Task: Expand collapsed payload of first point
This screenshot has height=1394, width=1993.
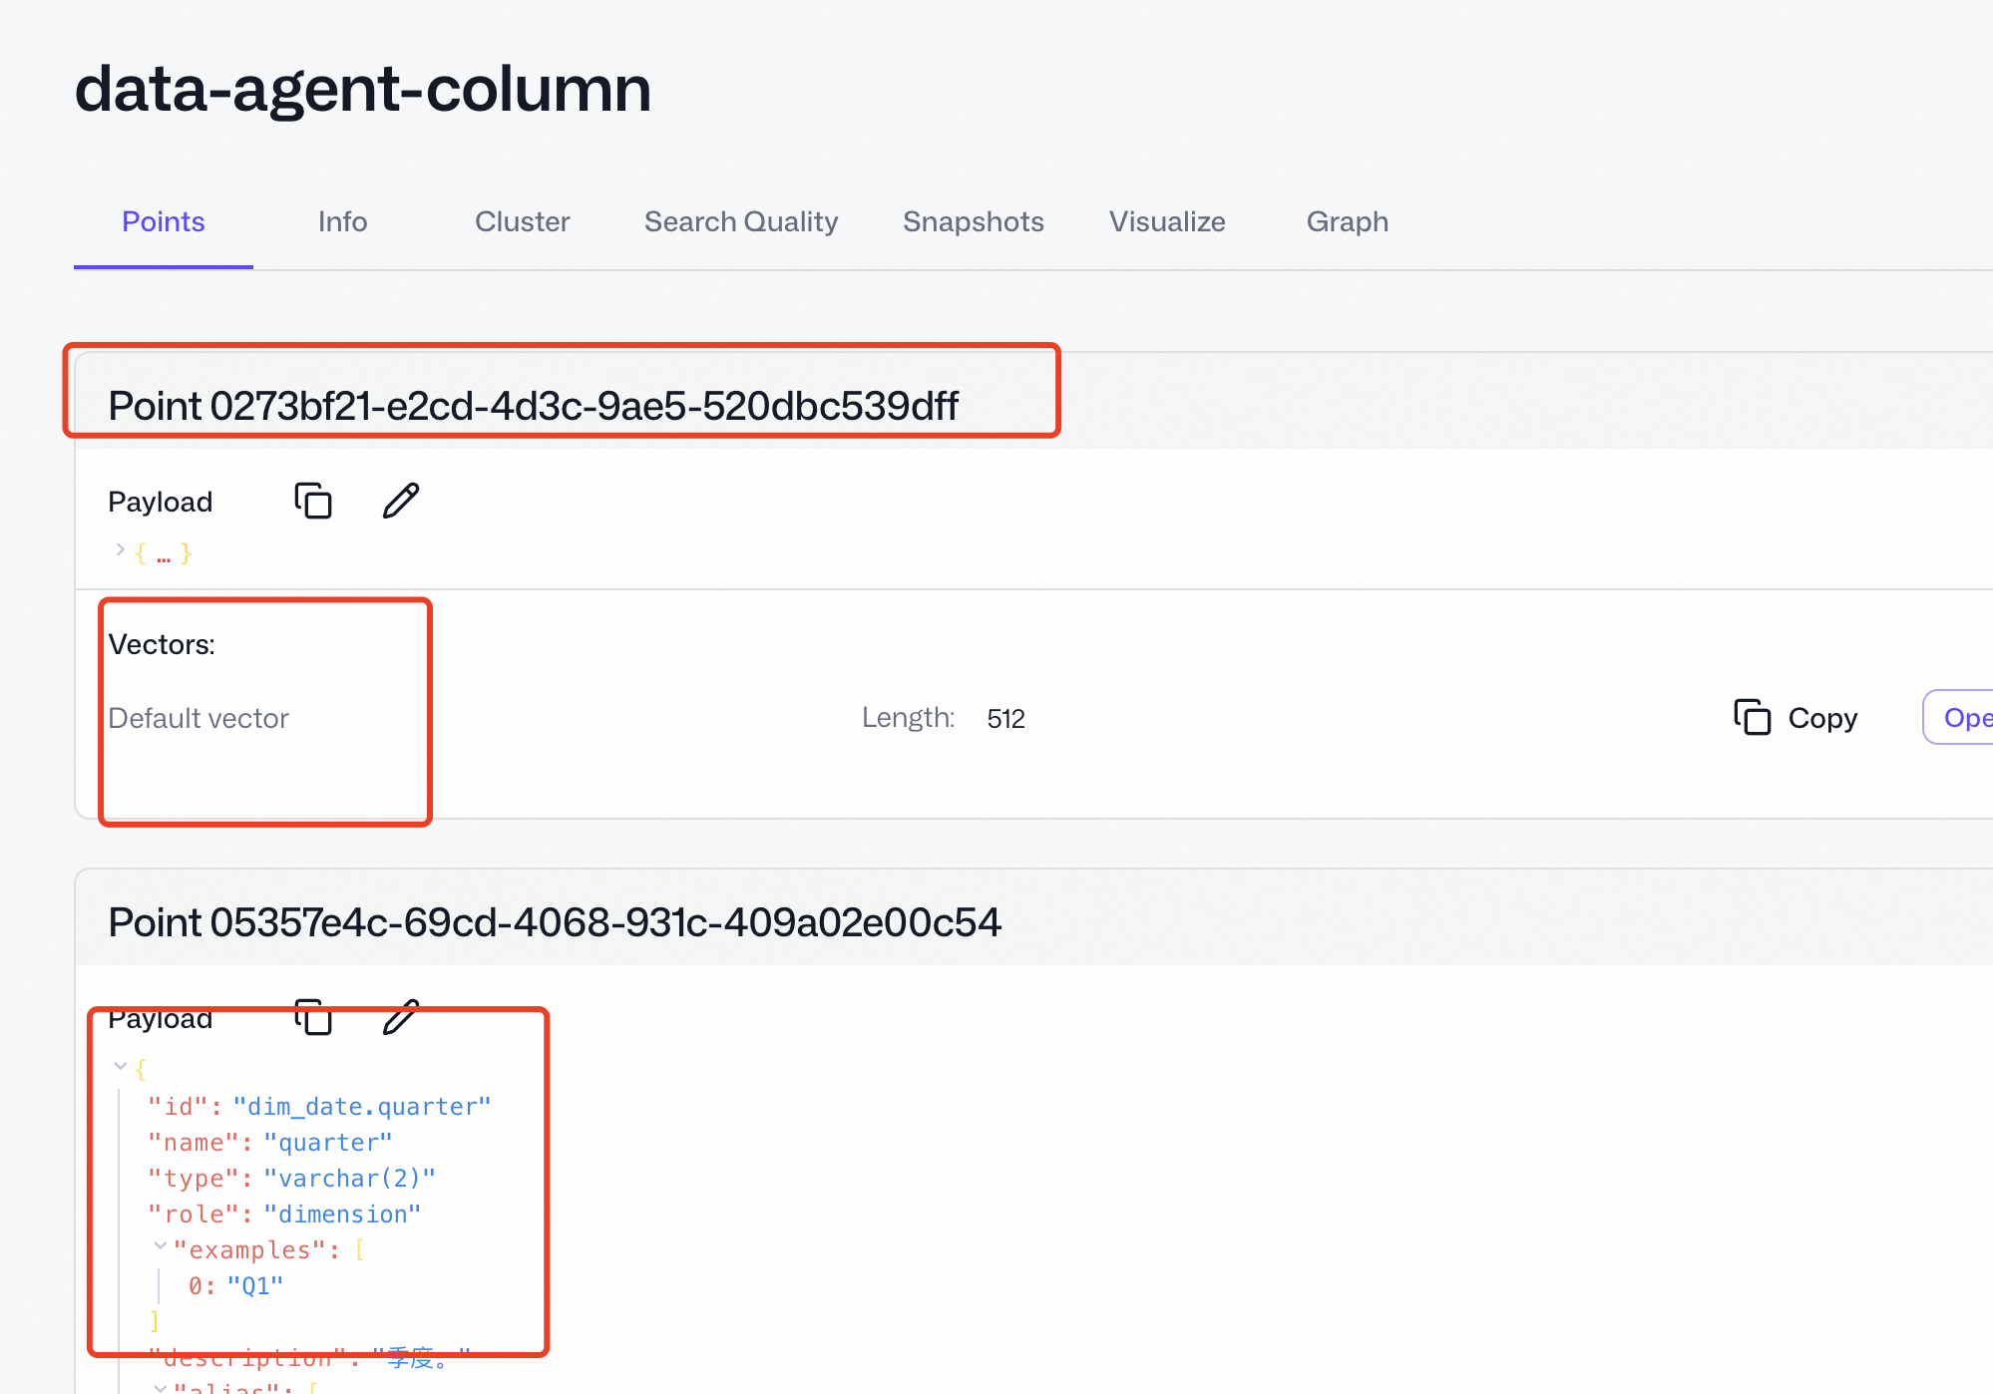Action: click(121, 550)
